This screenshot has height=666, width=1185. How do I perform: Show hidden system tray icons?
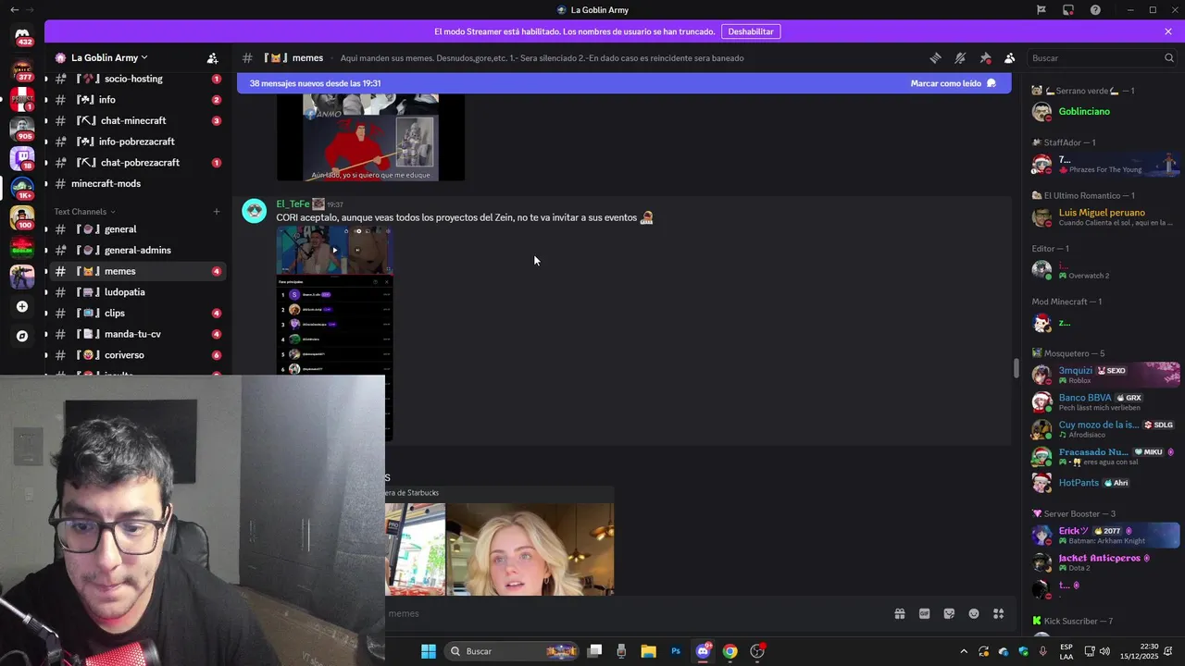click(x=963, y=651)
